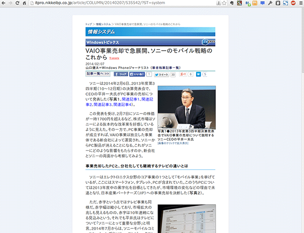This screenshot has height=233, width=304.
Task: Click the 記事一覧へ >> button
Action: pos(98,74)
